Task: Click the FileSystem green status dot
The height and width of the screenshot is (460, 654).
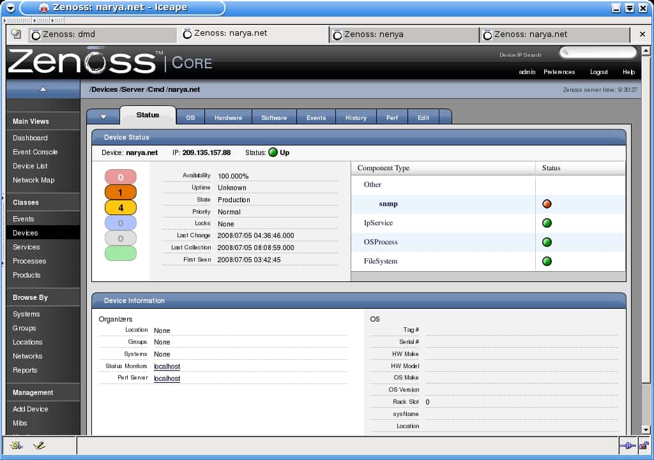Action: click(547, 261)
